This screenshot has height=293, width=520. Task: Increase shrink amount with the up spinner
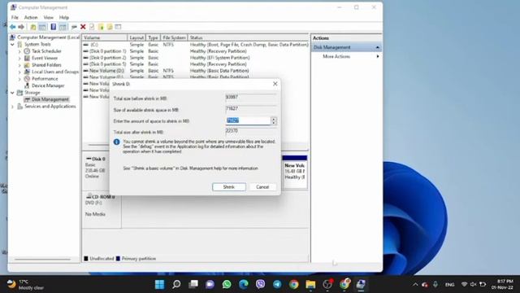pos(274,119)
